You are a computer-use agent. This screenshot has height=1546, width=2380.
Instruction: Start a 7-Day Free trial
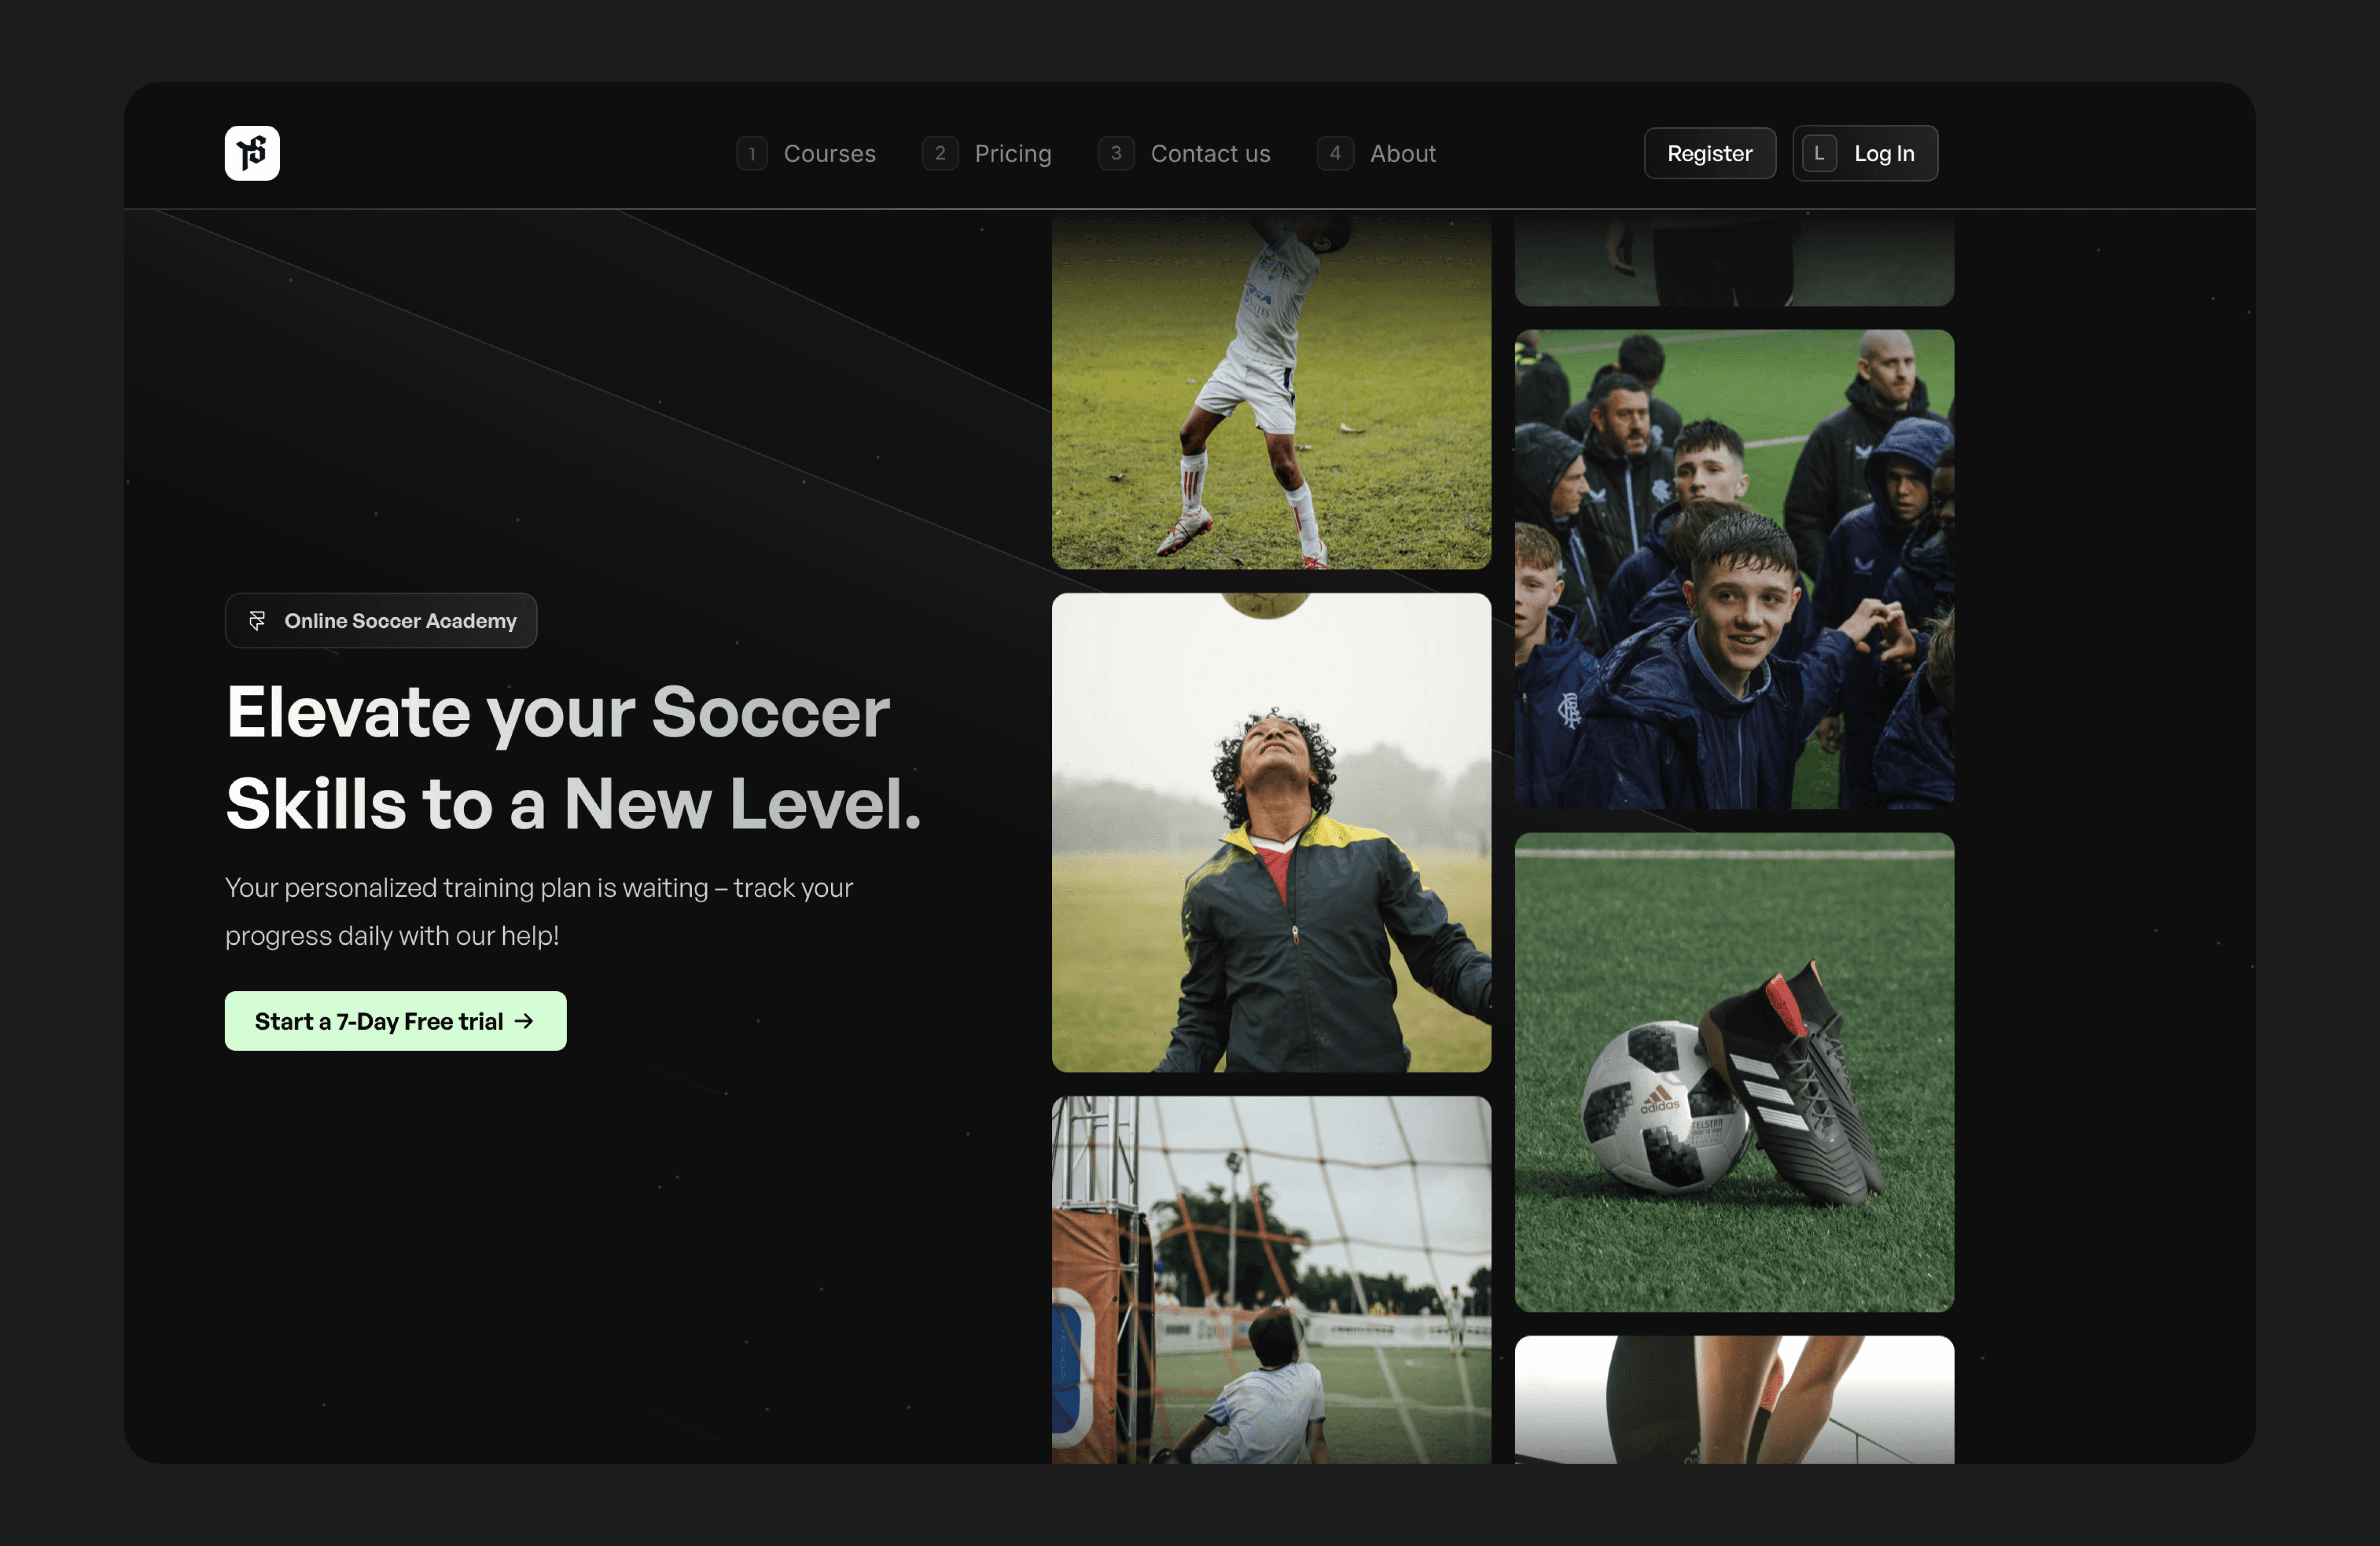click(380, 1021)
